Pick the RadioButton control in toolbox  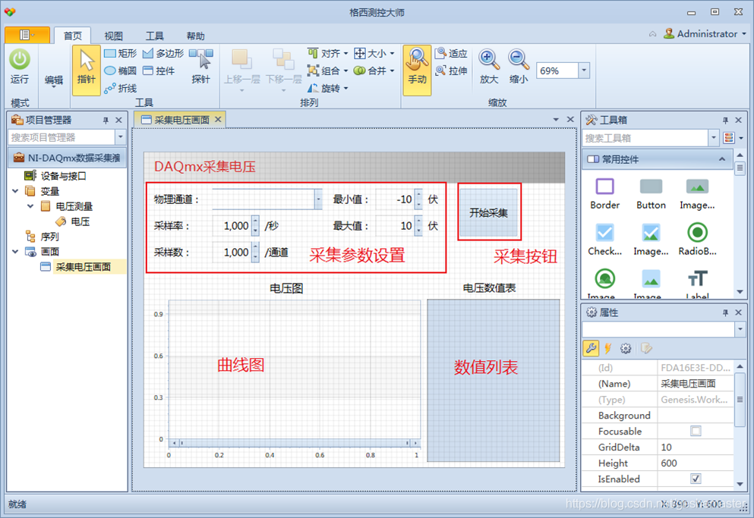coord(697,237)
